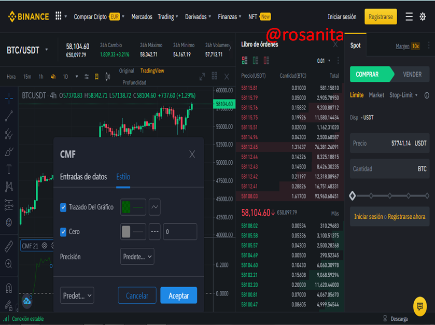Toggle the magnet snap mode
This screenshot has height=325, width=435.
(9, 288)
